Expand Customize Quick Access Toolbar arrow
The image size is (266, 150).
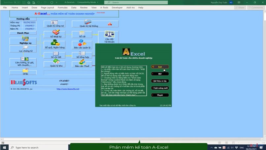56,3
